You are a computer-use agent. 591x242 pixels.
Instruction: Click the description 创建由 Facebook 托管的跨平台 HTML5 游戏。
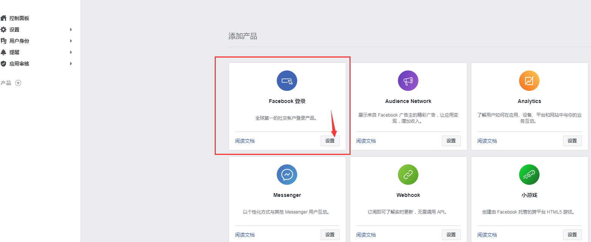pyautogui.click(x=529, y=212)
